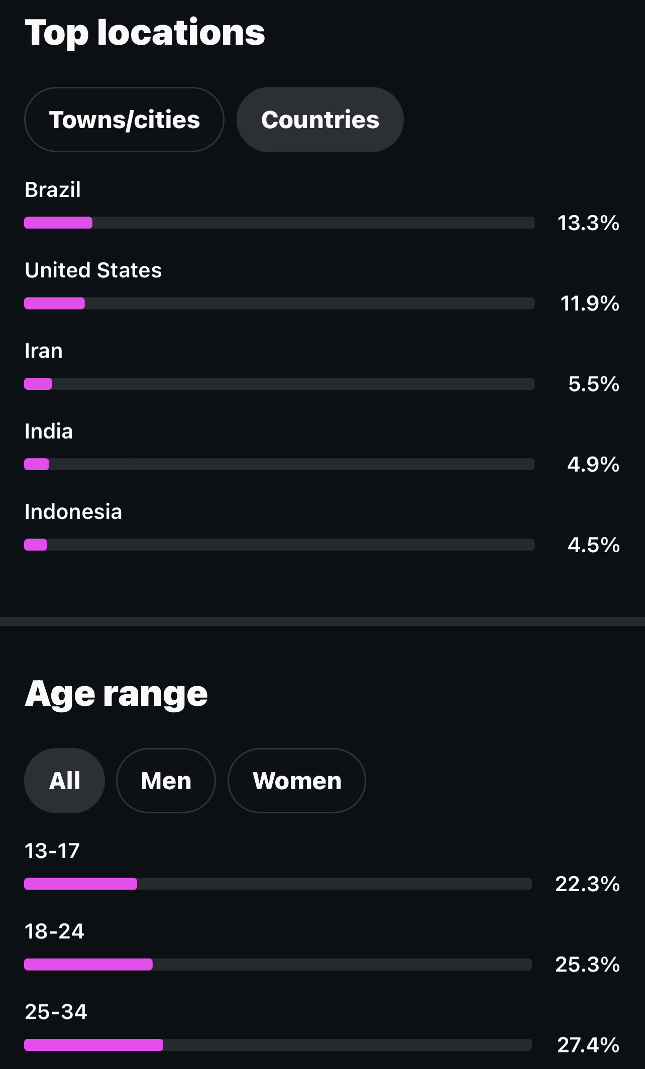Screen dimensions: 645x1069
Task: Tap the 27.4% value for 25-34
Action: tap(588, 1045)
